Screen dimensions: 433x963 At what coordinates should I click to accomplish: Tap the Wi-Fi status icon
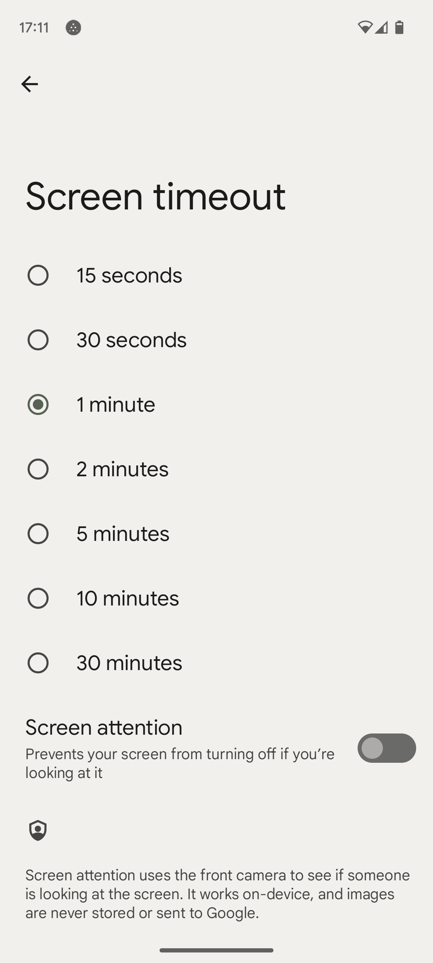[365, 27]
